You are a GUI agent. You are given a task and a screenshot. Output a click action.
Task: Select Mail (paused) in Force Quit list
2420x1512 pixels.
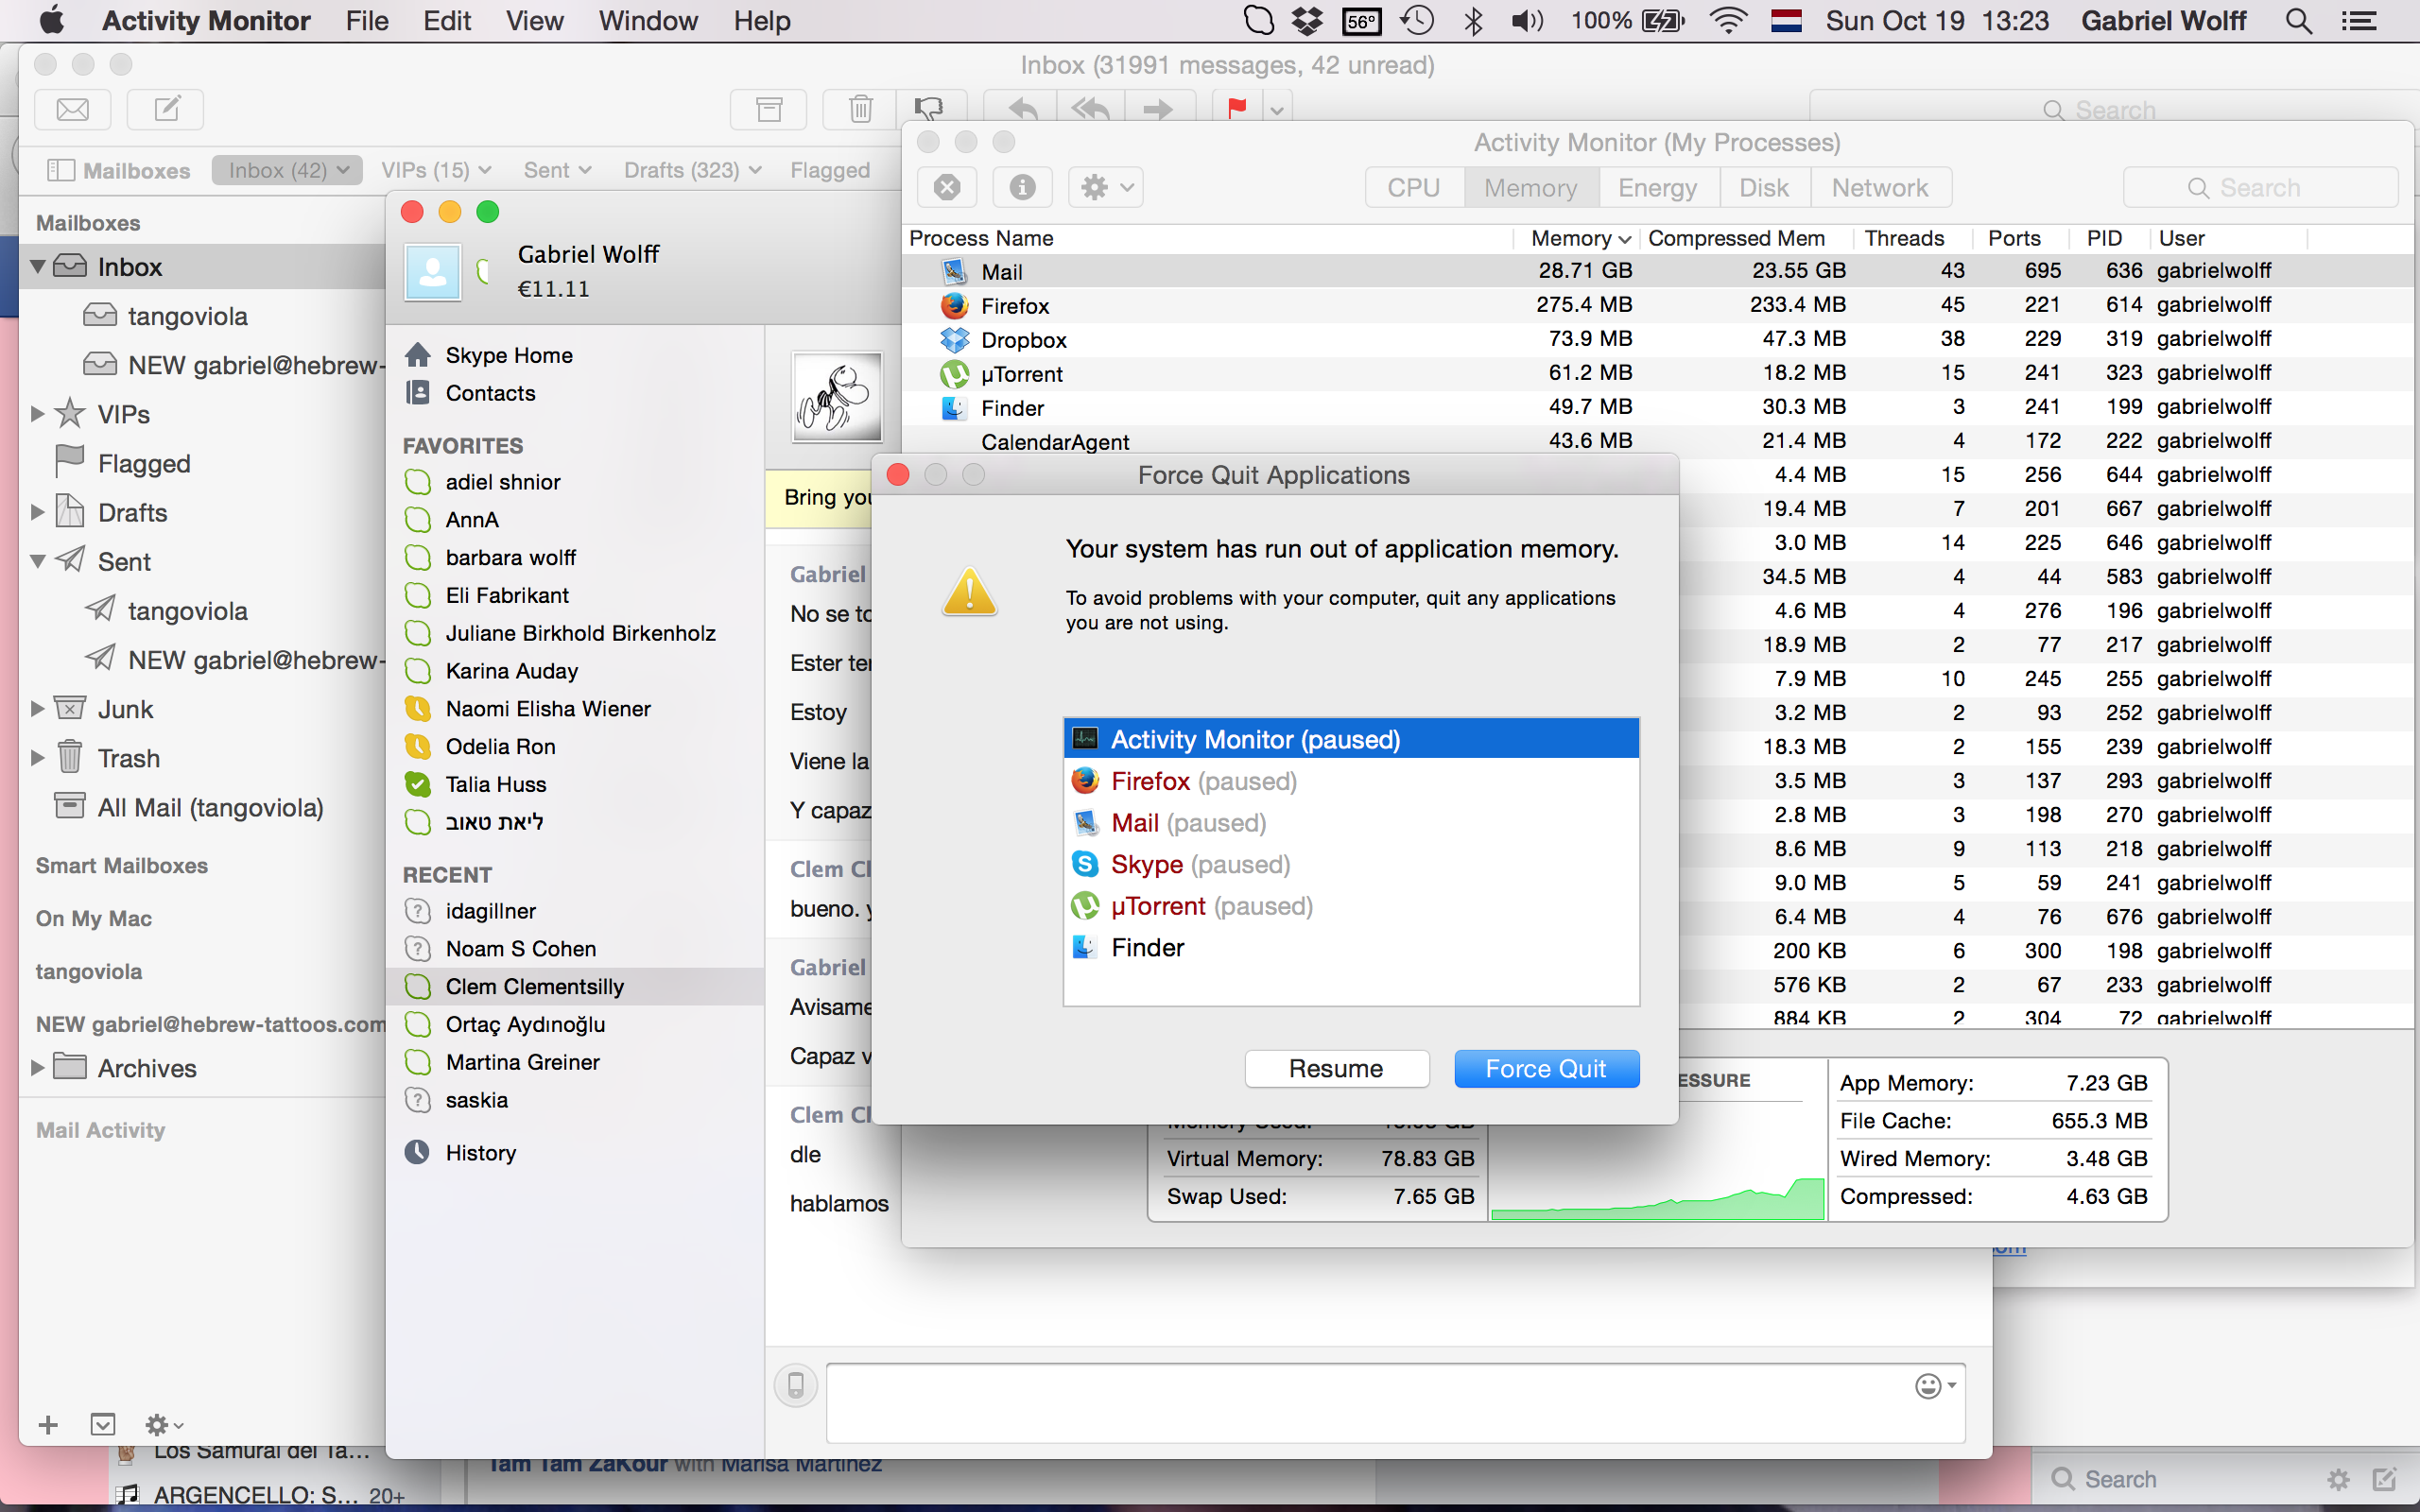click(x=1351, y=823)
